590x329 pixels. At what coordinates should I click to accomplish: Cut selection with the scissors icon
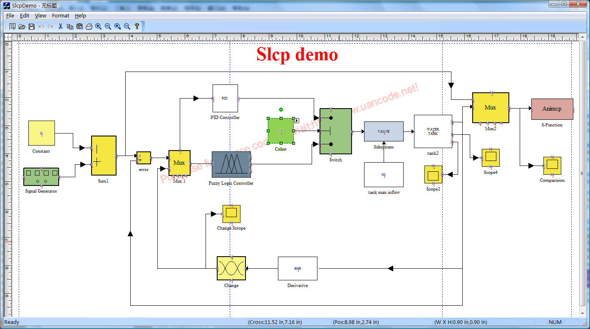click(x=60, y=27)
